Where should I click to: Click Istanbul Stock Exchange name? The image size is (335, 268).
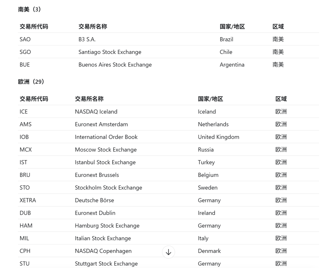pyautogui.click(x=105, y=162)
